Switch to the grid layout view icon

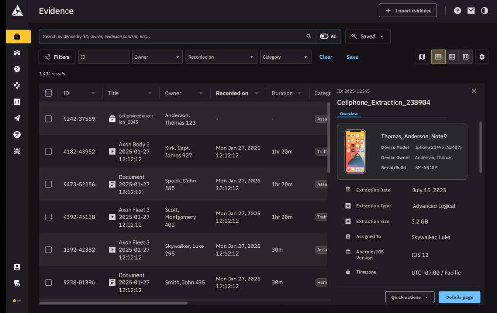coord(465,57)
